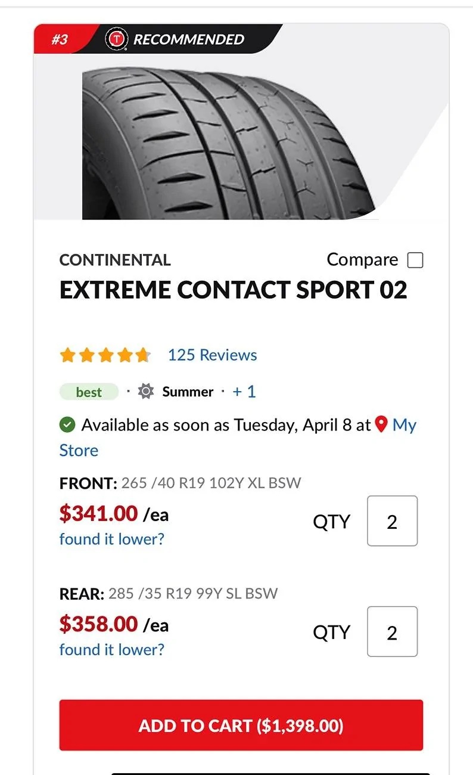The image size is (473, 775).
Task: Click the Continental brand name
Action: [x=115, y=260]
